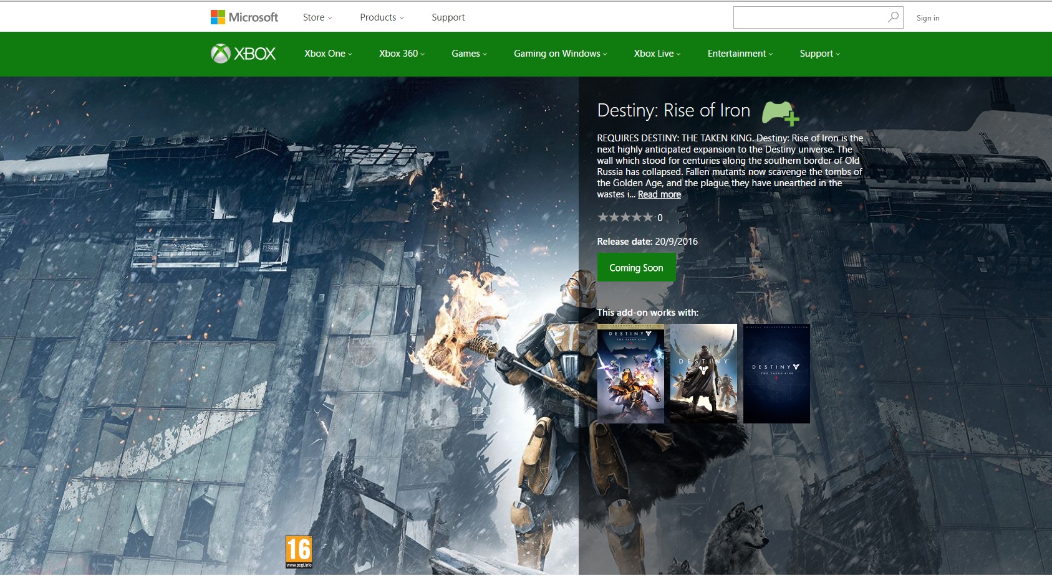1052x576 pixels.
Task: Click the Sign in link
Action: (x=928, y=18)
